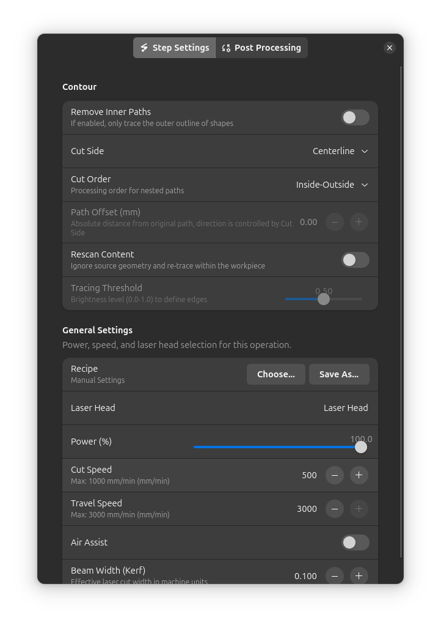Increase Beam Width using the plus icon
This screenshot has height=625, width=441.
coord(359,575)
